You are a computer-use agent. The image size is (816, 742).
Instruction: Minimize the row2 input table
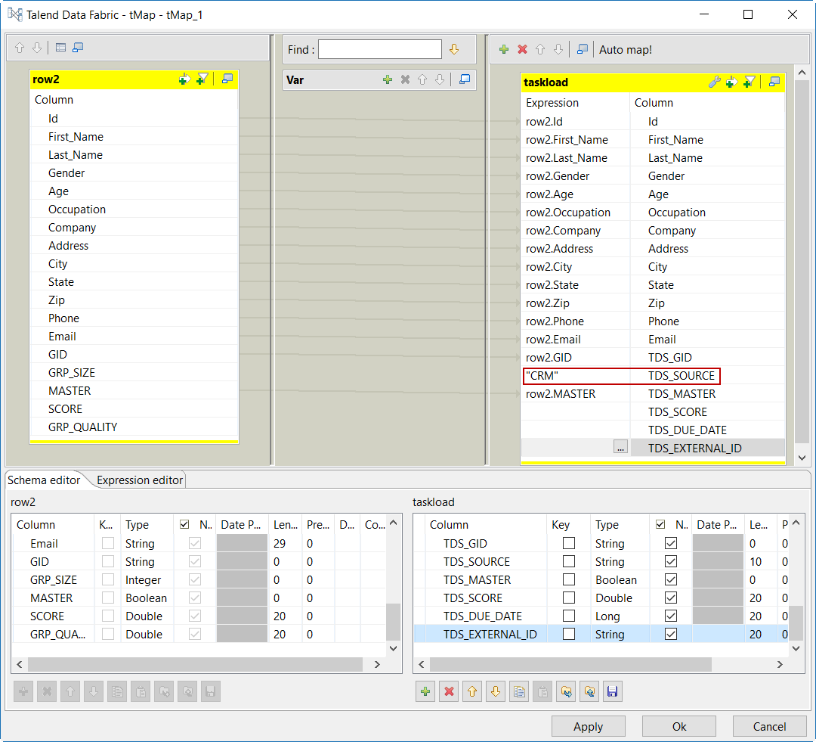(227, 79)
